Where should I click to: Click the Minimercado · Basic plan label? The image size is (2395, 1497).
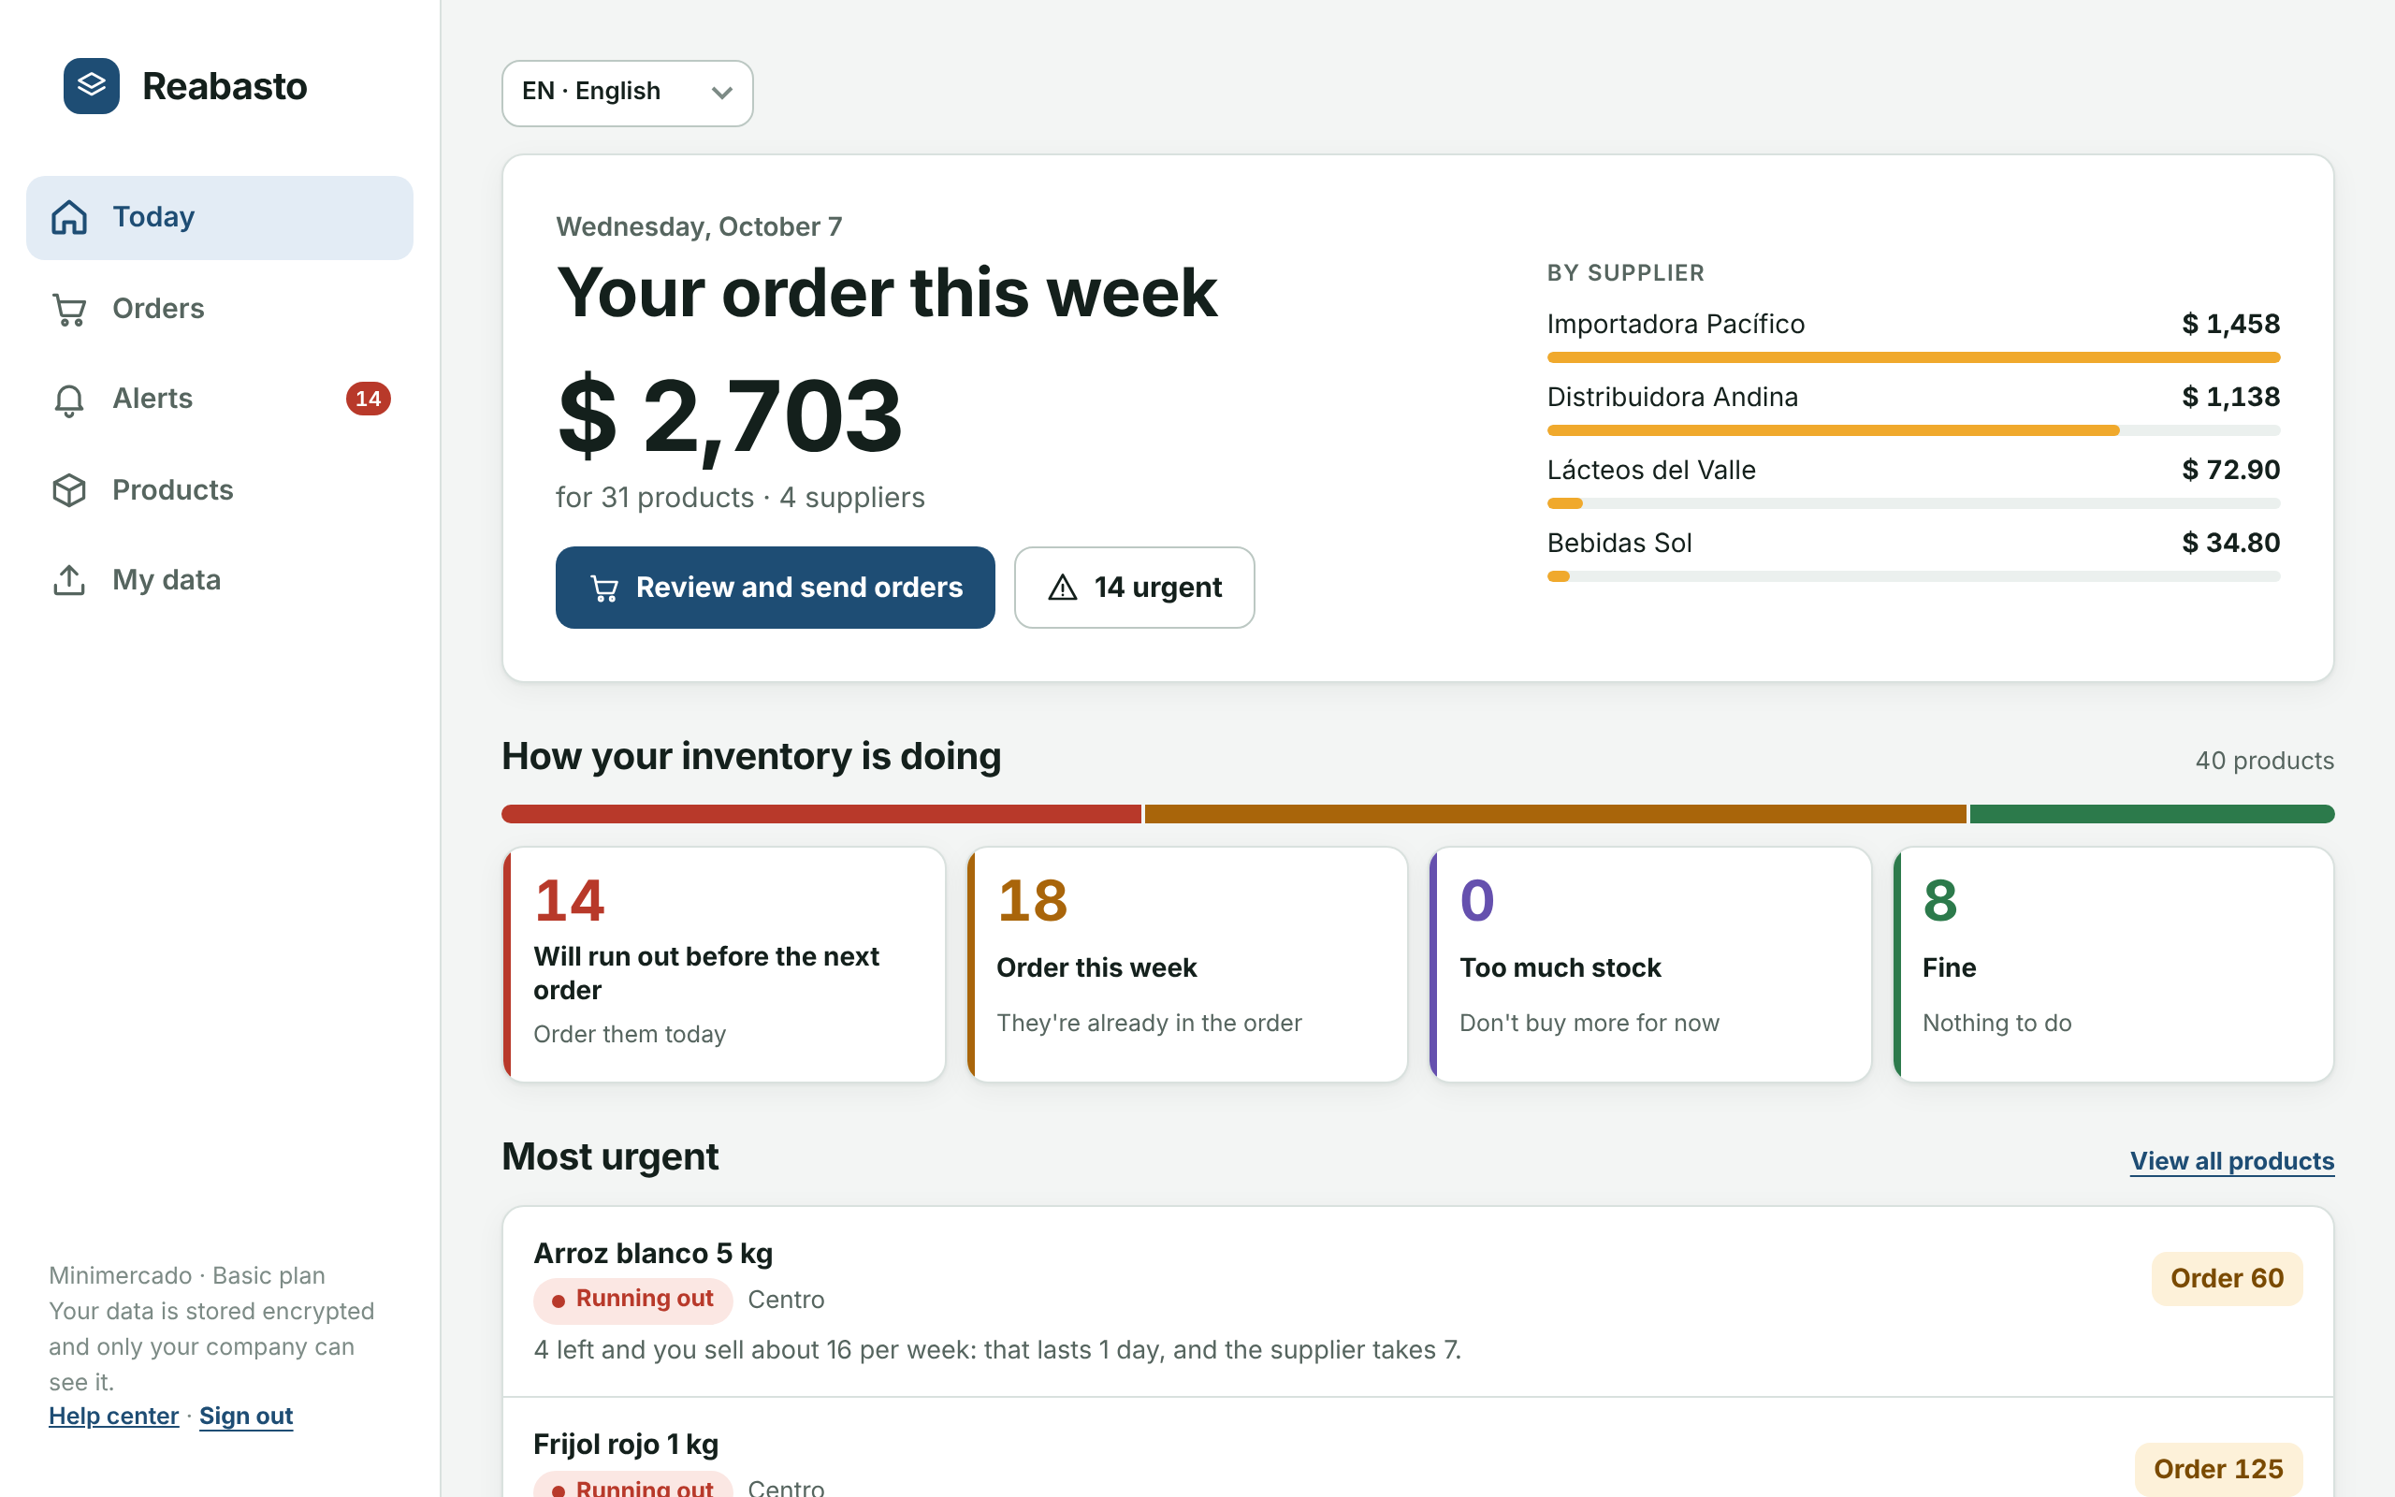[187, 1276]
